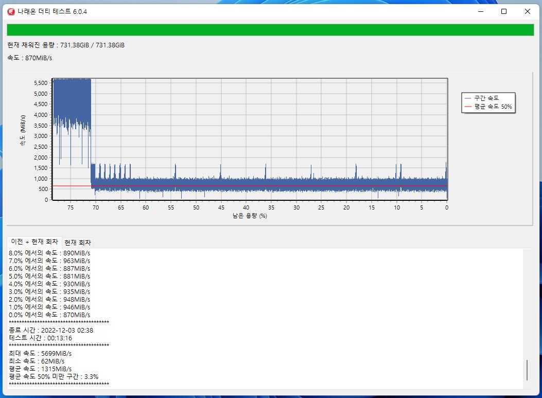Maximize the Dirty Test window
The height and width of the screenshot is (398, 542).
tap(504, 11)
